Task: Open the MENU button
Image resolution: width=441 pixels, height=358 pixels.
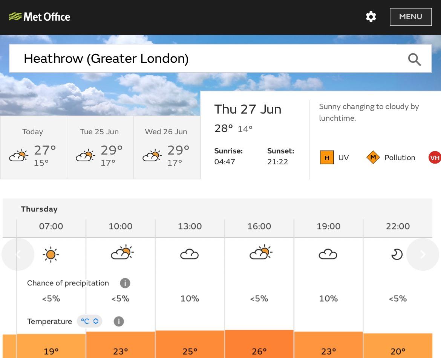Action: coord(410,17)
